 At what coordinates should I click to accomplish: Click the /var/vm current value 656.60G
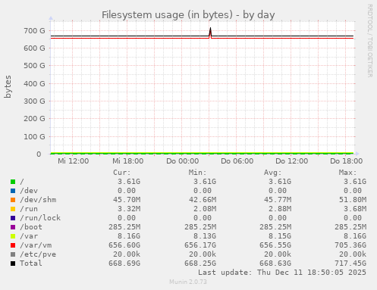click(x=124, y=245)
